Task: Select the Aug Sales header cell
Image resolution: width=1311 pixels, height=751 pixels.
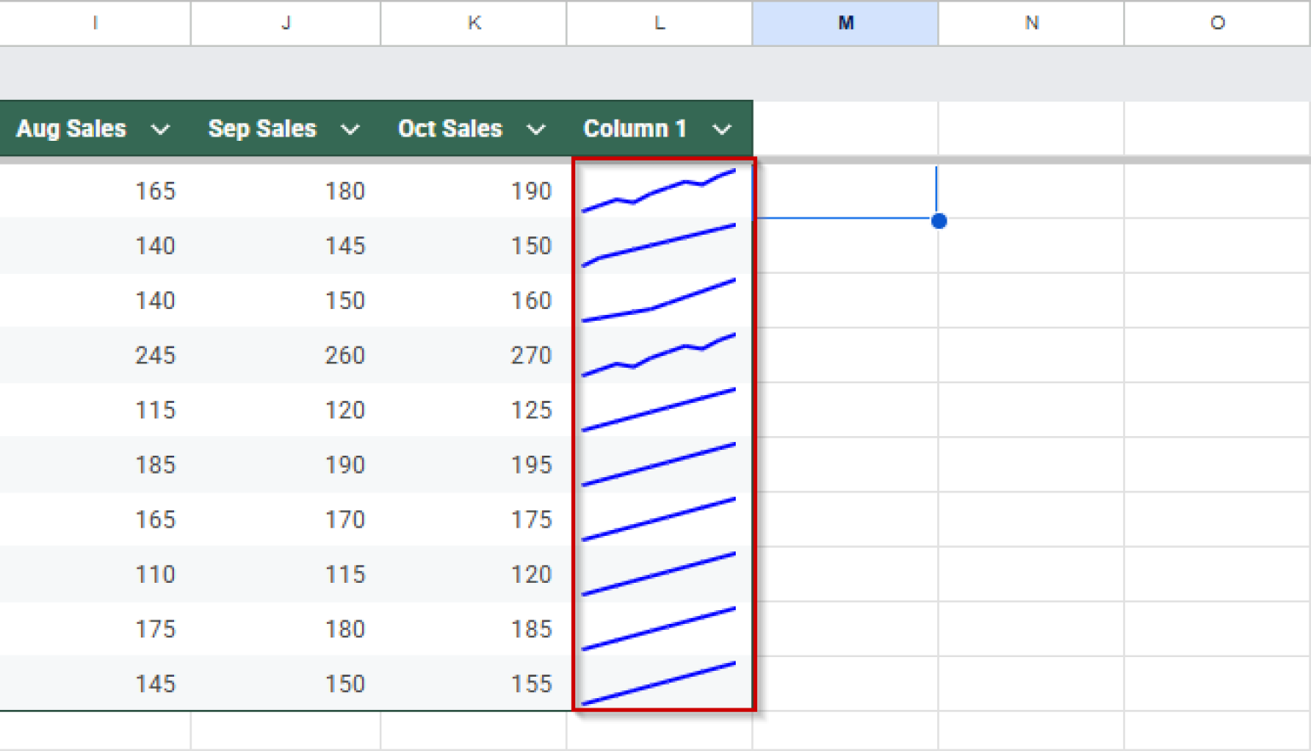Action: coord(72,129)
